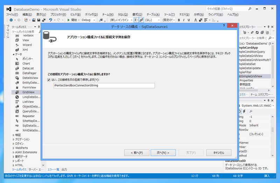Click the Save toolbar icon

39,20
